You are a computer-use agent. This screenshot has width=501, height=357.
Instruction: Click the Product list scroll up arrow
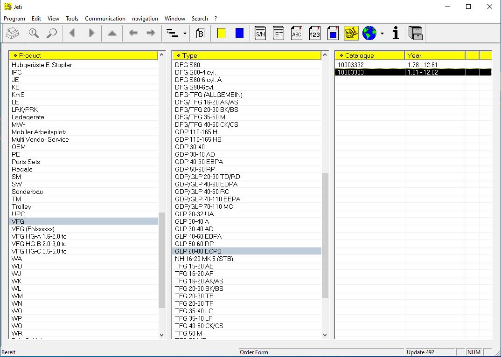162,55
